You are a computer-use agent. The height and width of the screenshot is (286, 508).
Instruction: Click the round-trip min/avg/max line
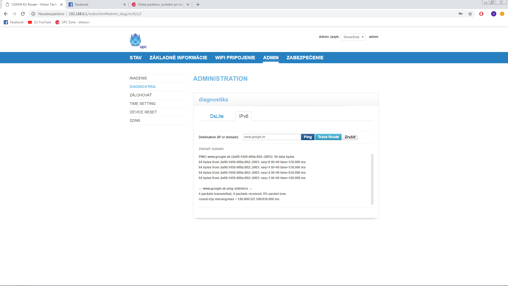click(239, 199)
